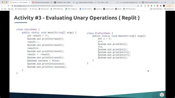Screen dimensions: 175x98
Task: Open the red stop extension icon
Action: [157, 6]
